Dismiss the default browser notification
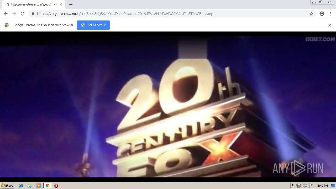The image size is (336, 189). pyautogui.click(x=330, y=25)
